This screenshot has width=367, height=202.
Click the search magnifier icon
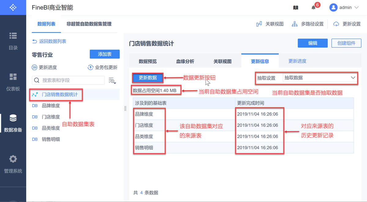(x=37, y=80)
